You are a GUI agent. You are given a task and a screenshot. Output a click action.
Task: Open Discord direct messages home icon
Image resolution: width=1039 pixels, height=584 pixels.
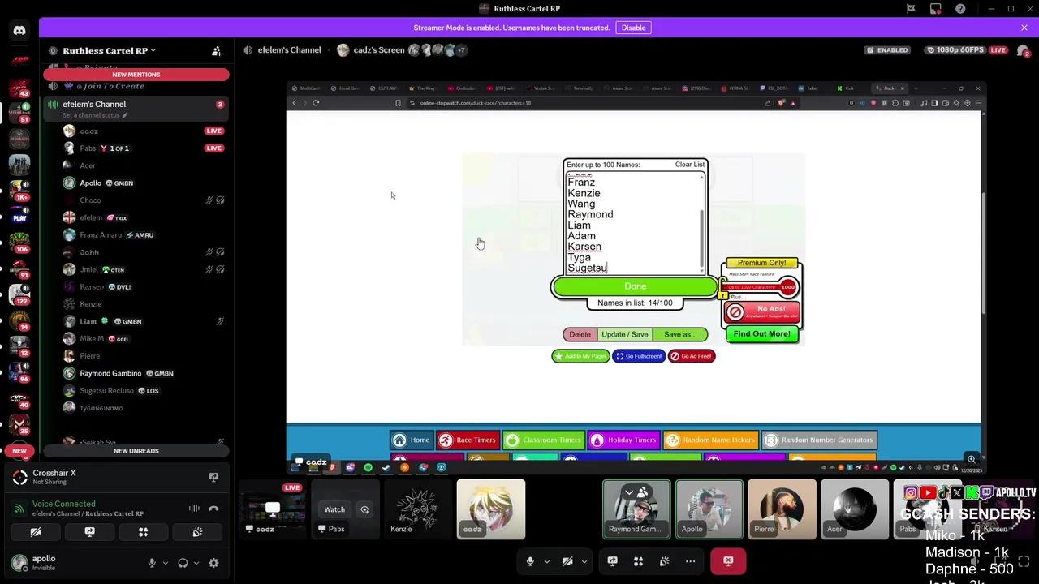pyautogui.click(x=19, y=31)
